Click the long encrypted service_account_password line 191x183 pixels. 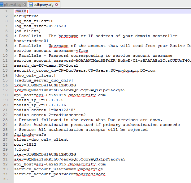(x=102, y=60)
